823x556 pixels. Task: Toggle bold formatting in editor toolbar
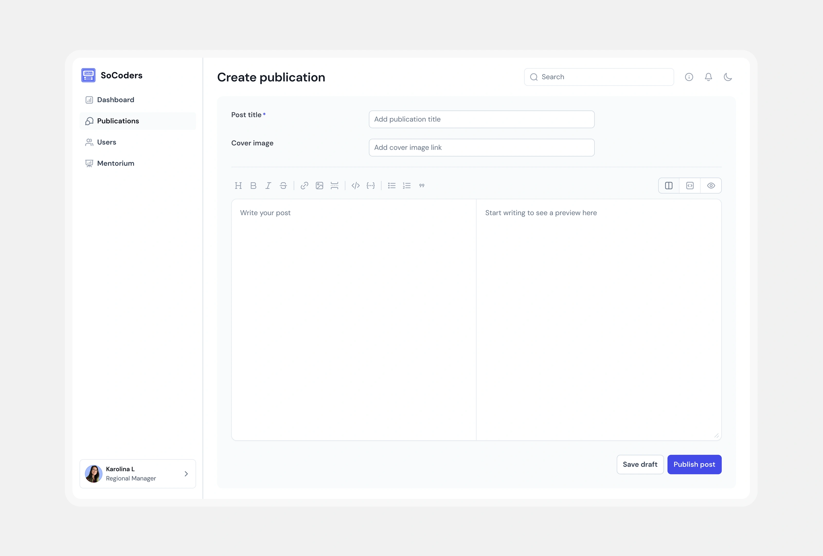tap(253, 186)
